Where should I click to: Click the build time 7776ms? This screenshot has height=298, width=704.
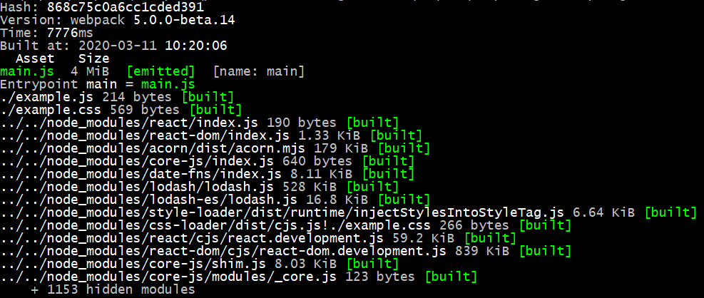point(70,33)
